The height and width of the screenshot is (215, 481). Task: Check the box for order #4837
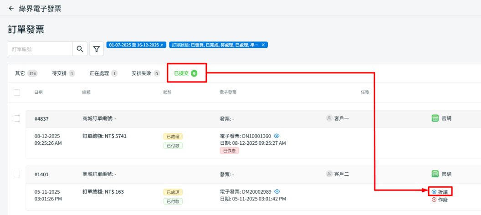pos(17,118)
